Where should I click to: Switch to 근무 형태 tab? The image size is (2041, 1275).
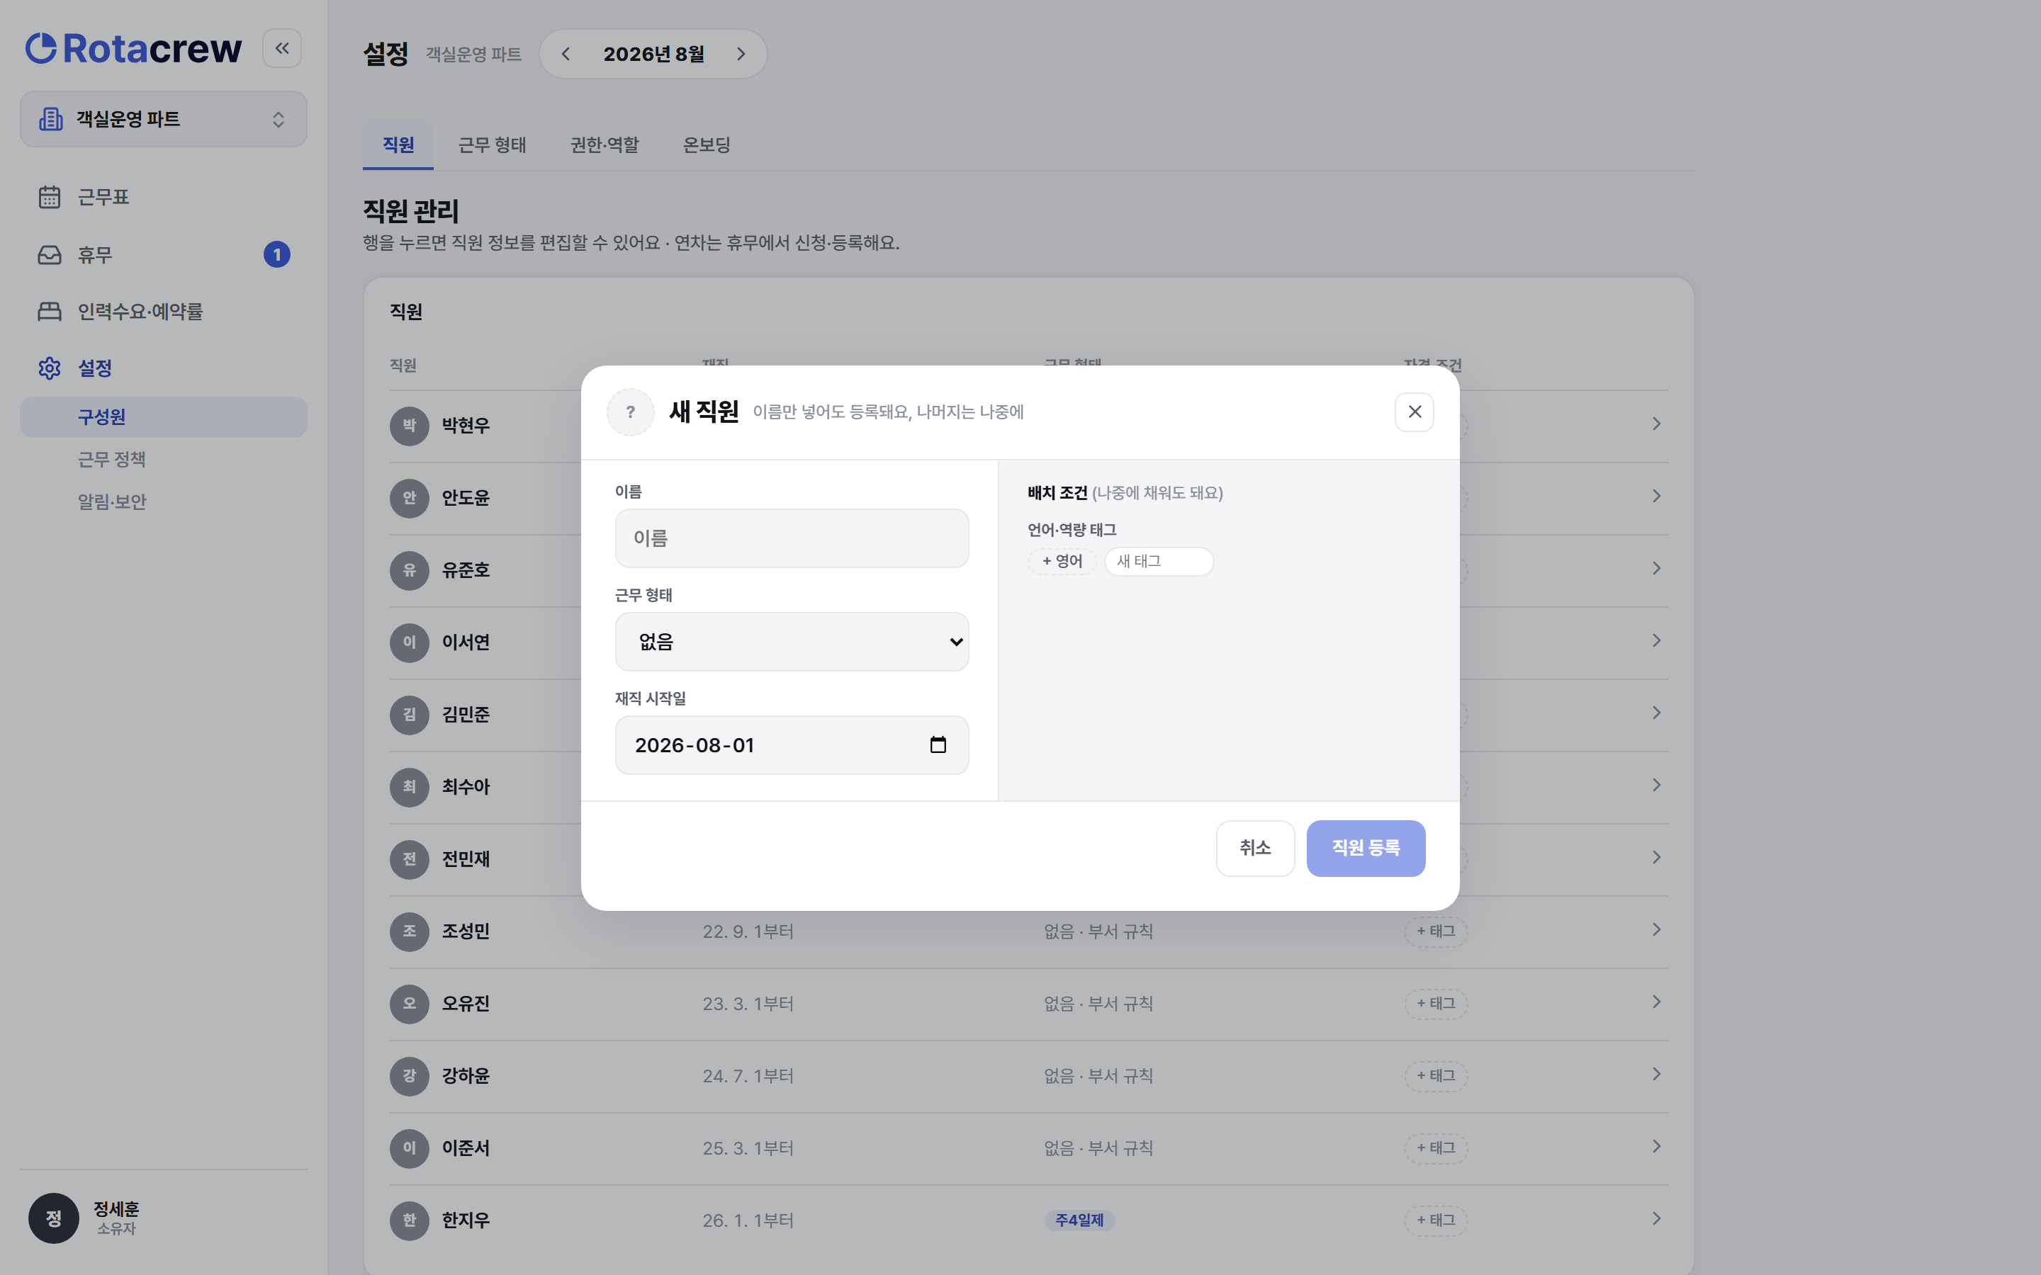click(492, 145)
